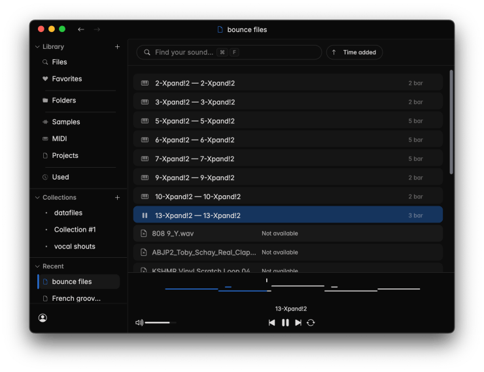Collapse the Collections section

[37, 197]
